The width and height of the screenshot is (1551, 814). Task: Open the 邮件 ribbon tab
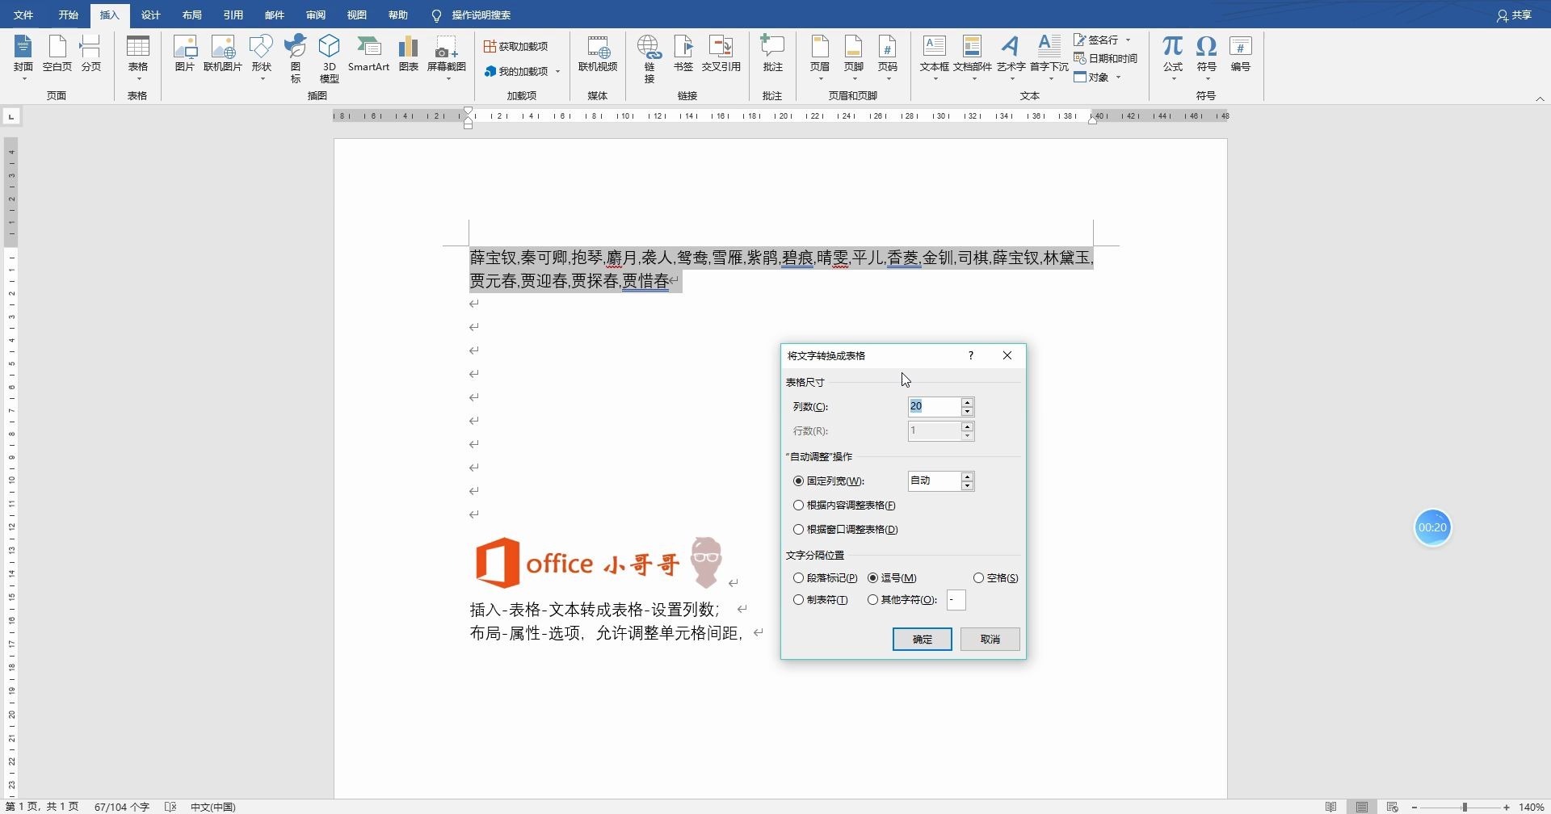click(x=273, y=15)
